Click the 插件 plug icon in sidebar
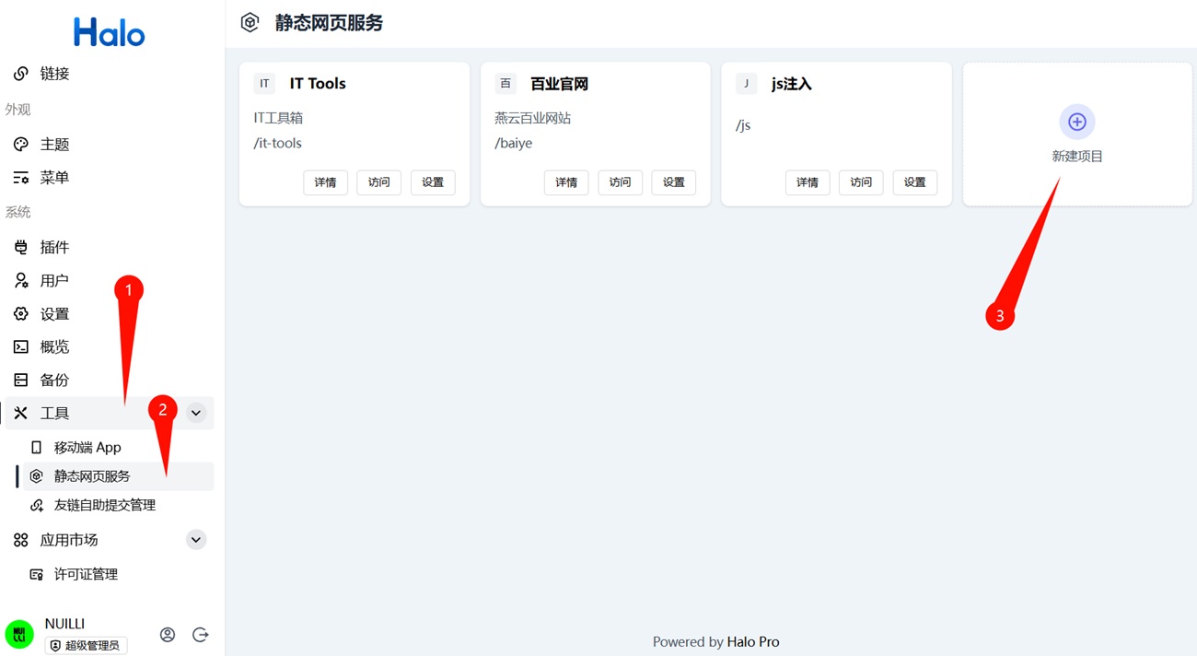1197x656 pixels. [x=21, y=247]
